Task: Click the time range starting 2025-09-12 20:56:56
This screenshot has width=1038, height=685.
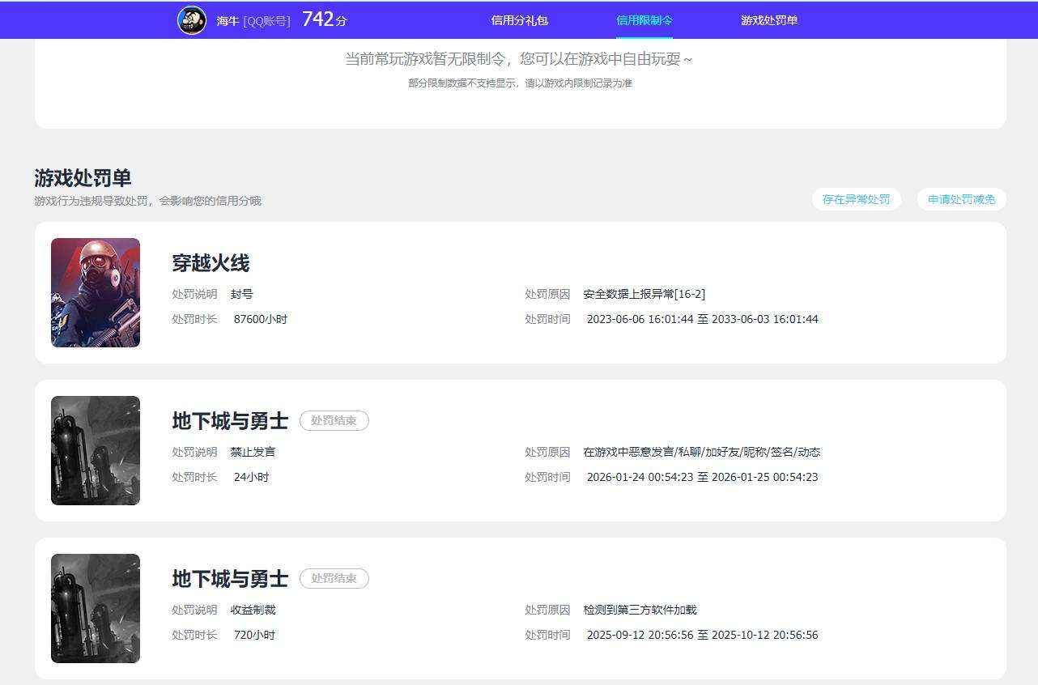Action: click(702, 635)
